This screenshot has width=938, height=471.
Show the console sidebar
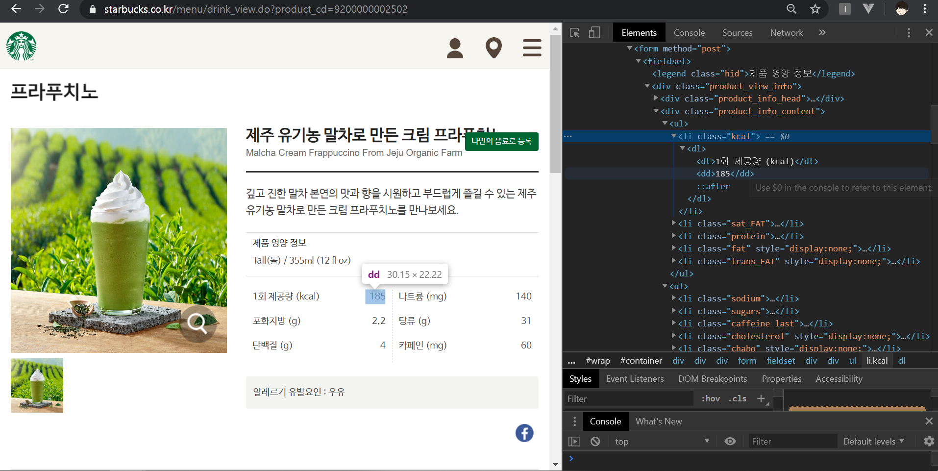coord(574,442)
